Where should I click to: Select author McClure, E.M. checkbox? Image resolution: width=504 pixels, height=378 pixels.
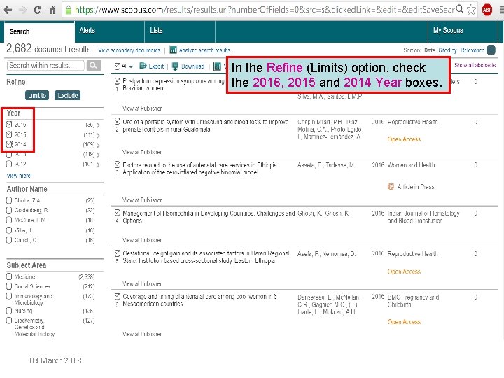pyautogui.click(x=9, y=220)
